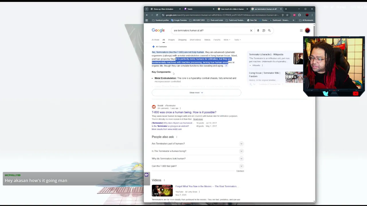Expand 'Are Terminators part of humans?' question

pos(198,144)
